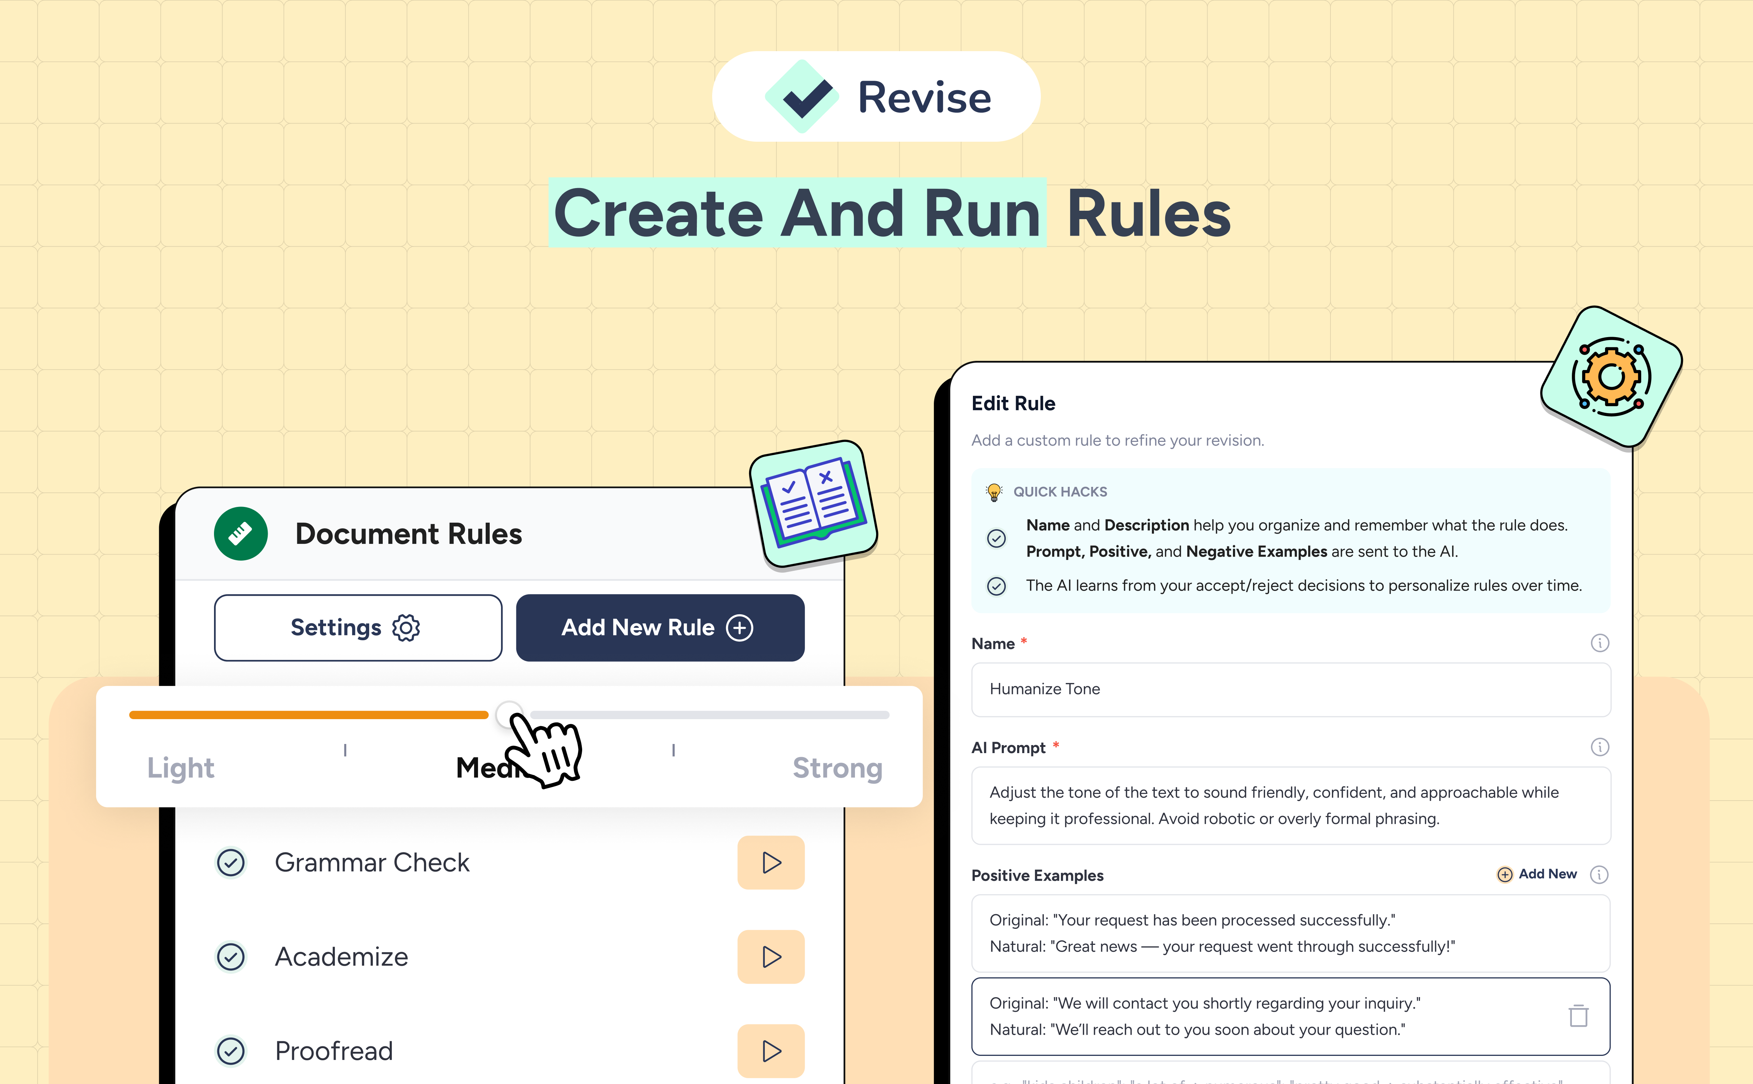The image size is (1753, 1084).
Task: Toggle the Academize rule checkmark
Action: point(231,957)
